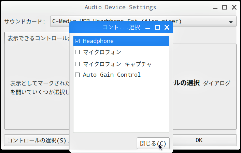Viewport: 241px width, 153px height.
Task: Select the Headphone list row
Action: (121, 41)
